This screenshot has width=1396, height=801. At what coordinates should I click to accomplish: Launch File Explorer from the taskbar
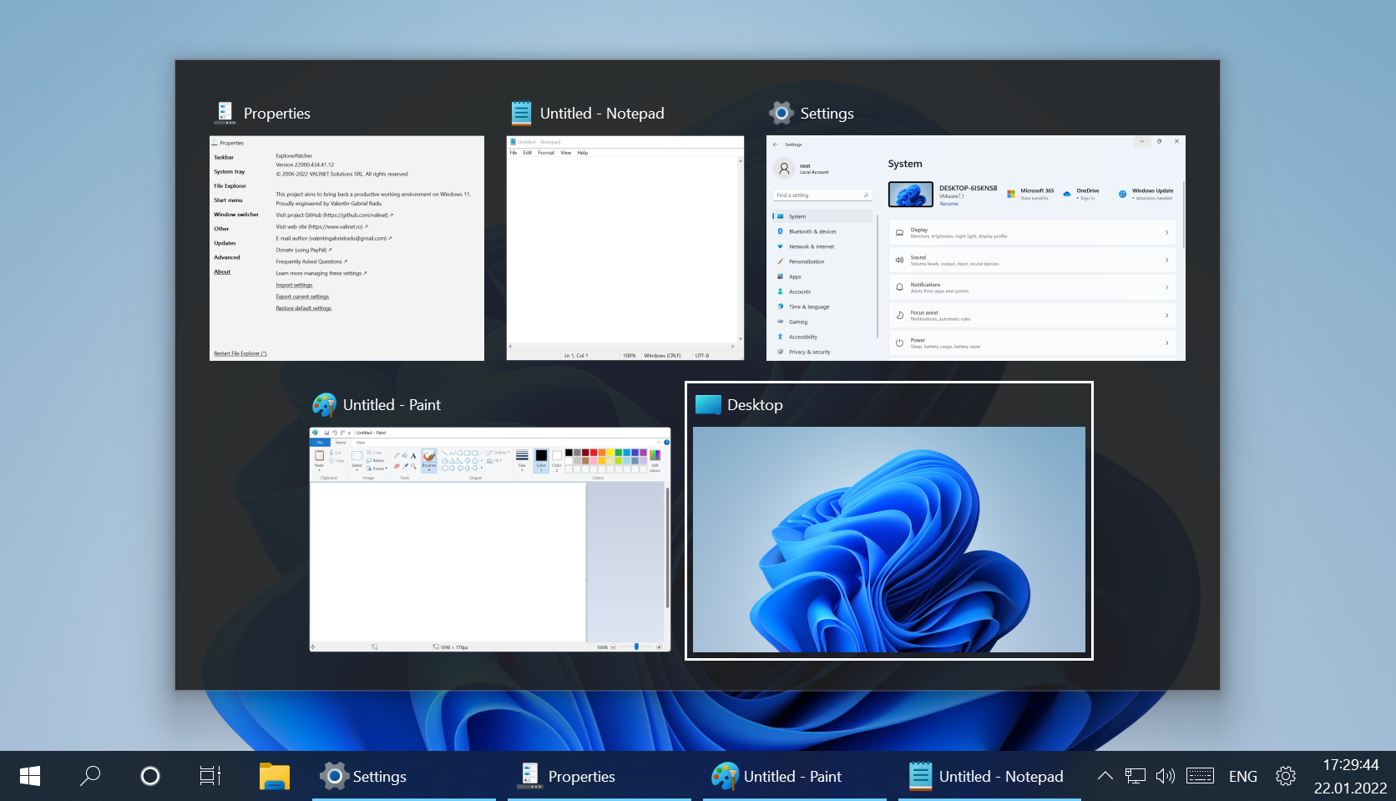coord(274,776)
